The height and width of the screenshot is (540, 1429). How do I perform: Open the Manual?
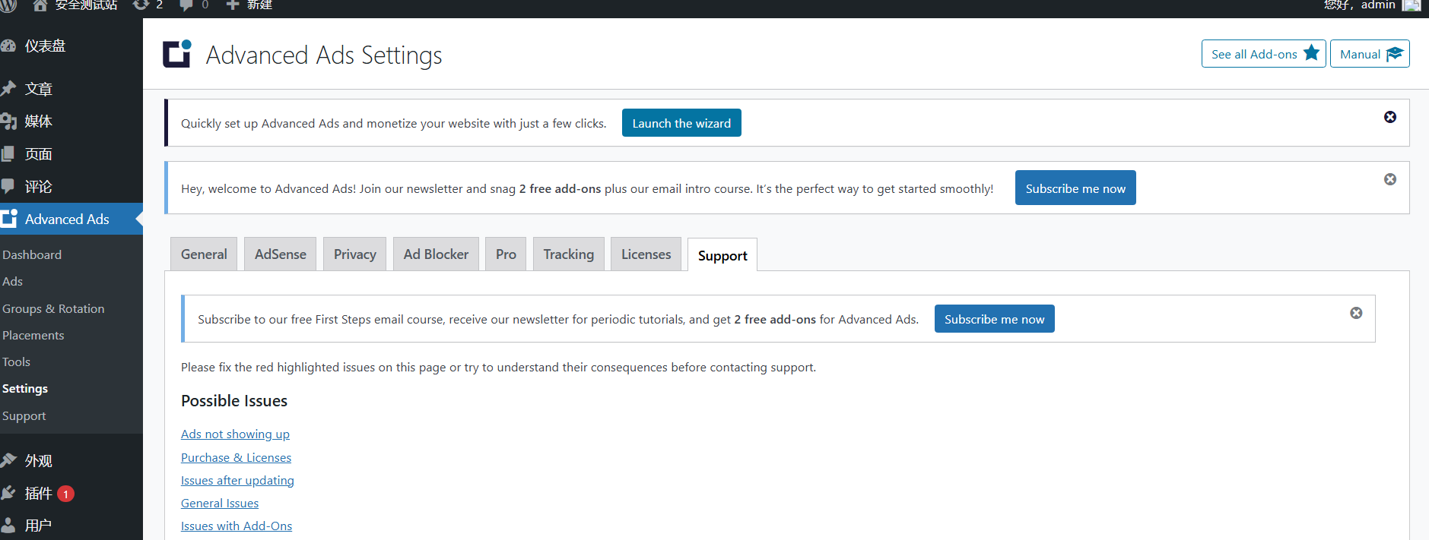(x=1370, y=54)
